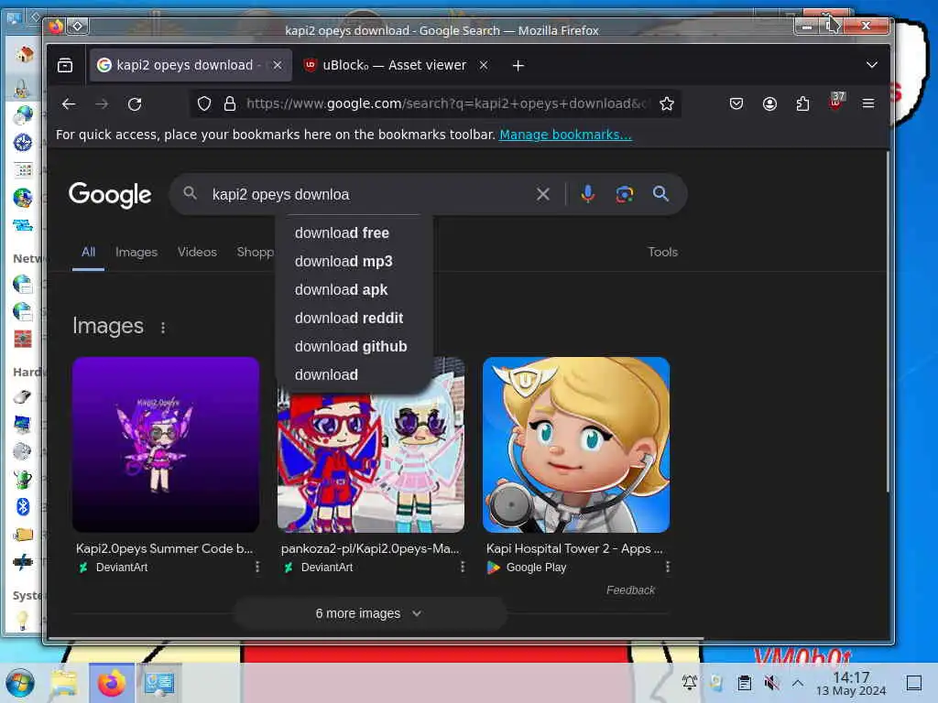Screen dimensions: 938x703
Task: Bookmark this page with the star icon
Action: [x=667, y=104]
